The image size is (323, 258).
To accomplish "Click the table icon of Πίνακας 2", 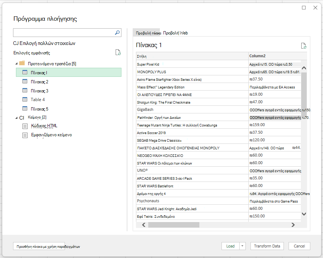I will pyautogui.click(x=25, y=81).
